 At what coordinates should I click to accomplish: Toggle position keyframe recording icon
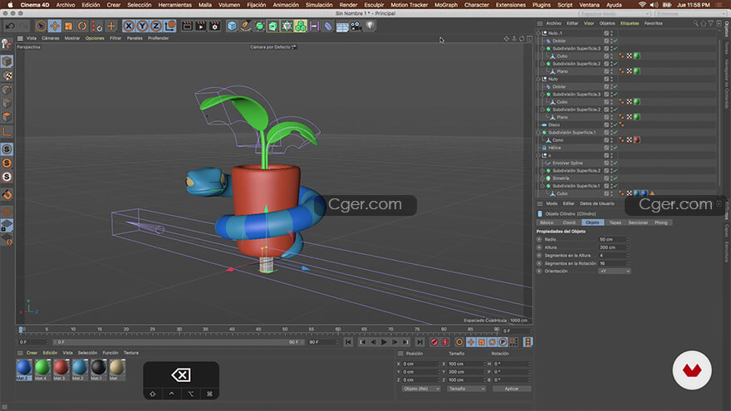point(471,342)
